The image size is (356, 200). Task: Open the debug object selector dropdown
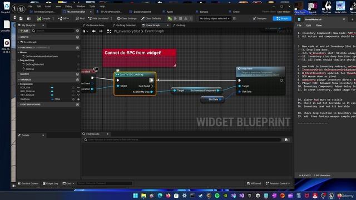pyautogui.click(x=215, y=18)
